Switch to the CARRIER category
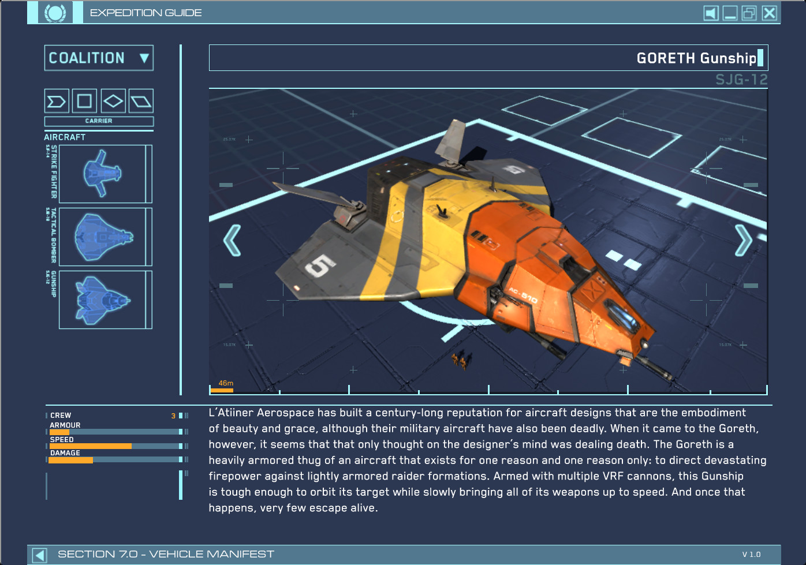Screen dimensions: 806x565 [x=99, y=121]
